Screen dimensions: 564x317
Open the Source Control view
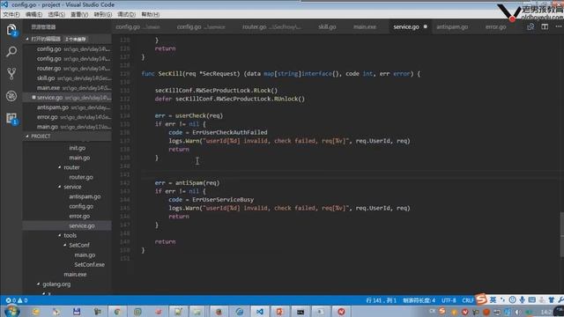tap(11, 74)
